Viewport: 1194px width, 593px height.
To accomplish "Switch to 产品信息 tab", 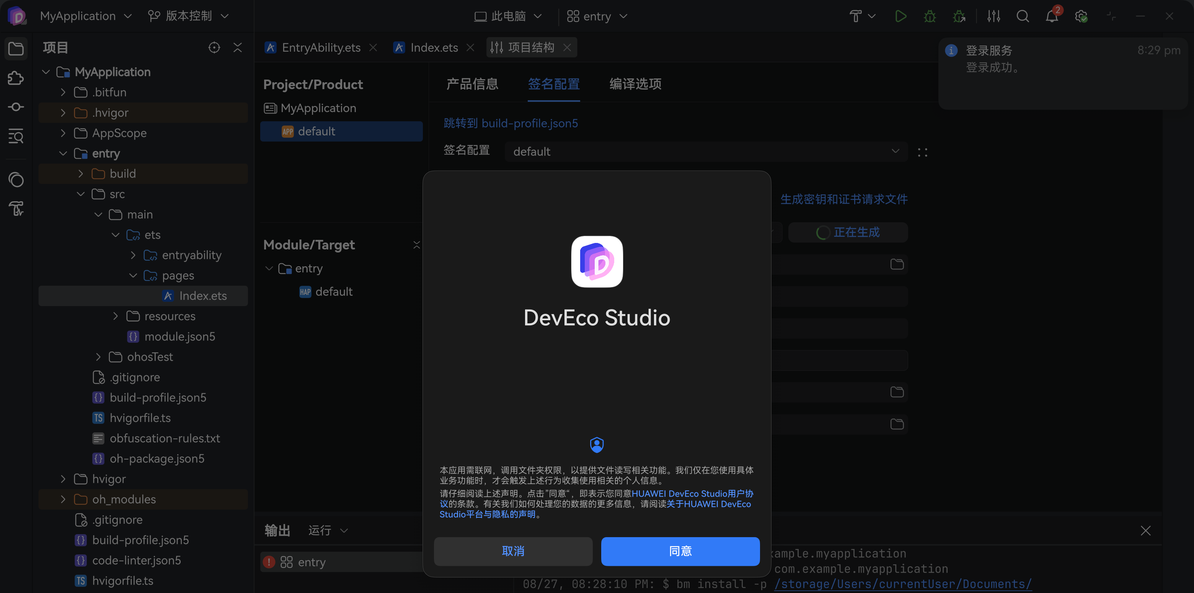I will point(472,84).
